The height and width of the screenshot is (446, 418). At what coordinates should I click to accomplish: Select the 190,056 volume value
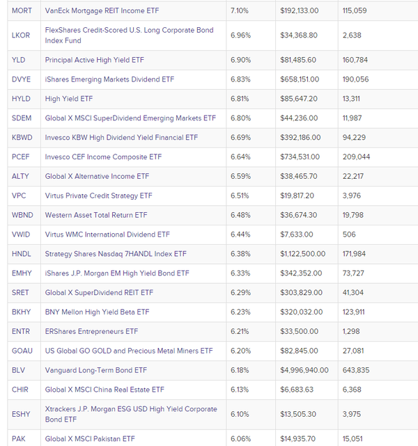[355, 79]
